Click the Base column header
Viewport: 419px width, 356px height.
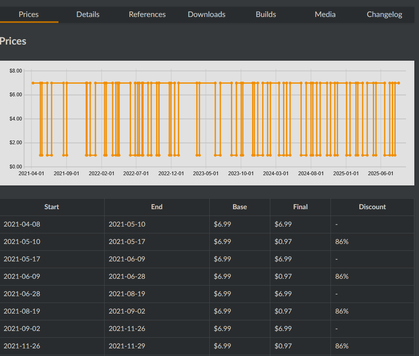tap(239, 207)
